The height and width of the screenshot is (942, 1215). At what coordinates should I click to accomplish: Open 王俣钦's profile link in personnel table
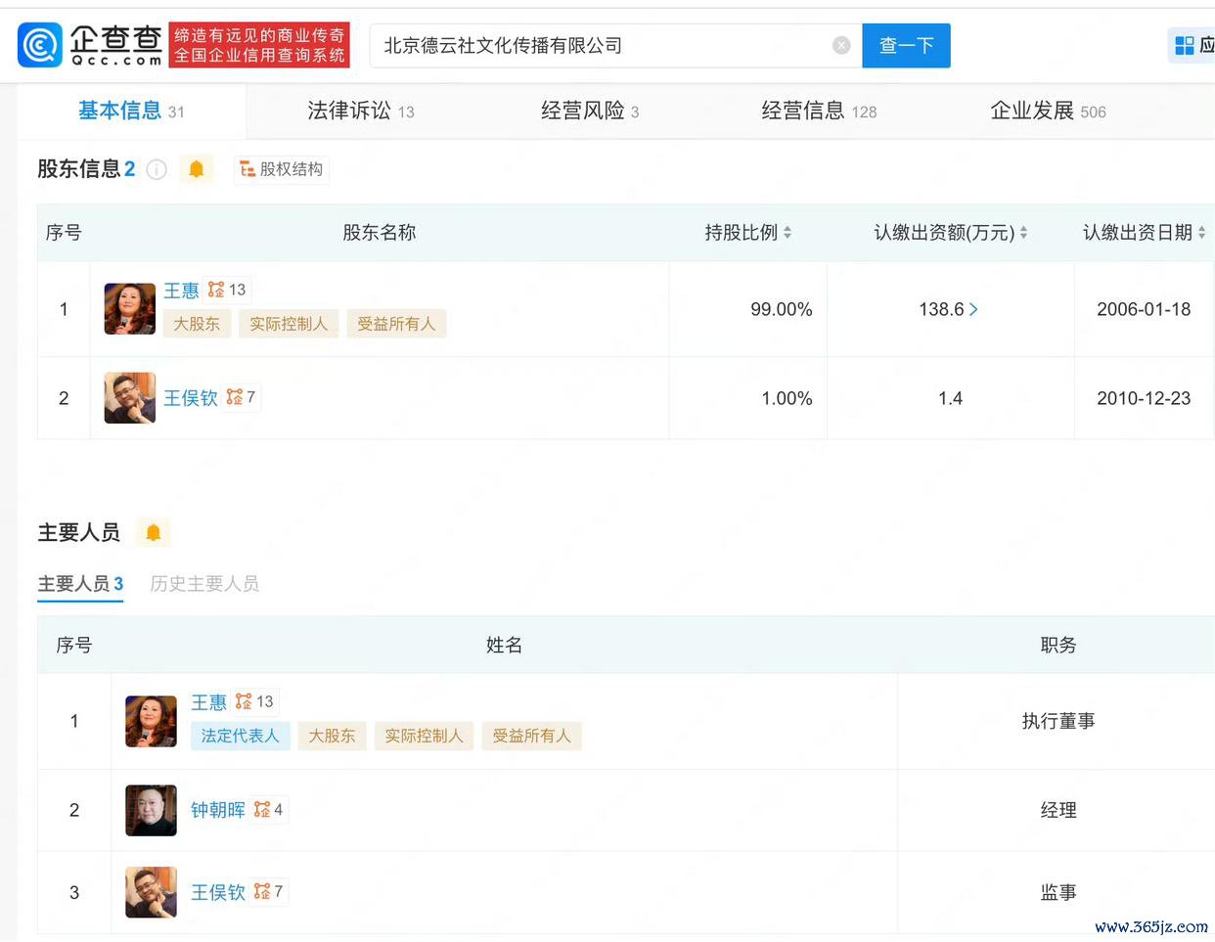tap(218, 892)
